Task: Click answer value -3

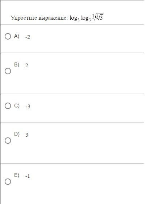Action: click(28, 107)
